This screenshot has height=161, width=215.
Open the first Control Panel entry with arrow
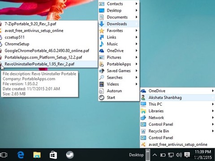[x=177, y=124]
